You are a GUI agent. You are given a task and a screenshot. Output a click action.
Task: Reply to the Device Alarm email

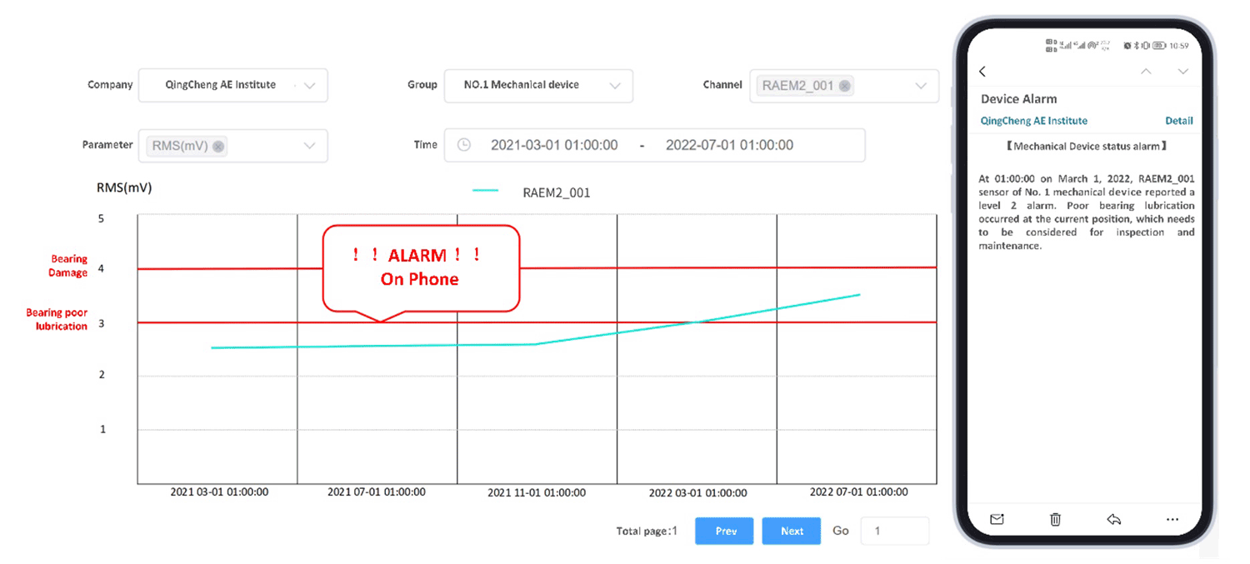point(1113,519)
